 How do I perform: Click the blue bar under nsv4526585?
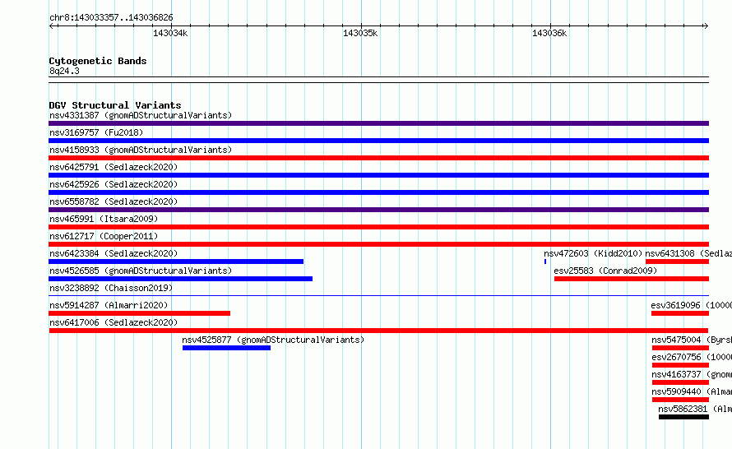pyautogui.click(x=181, y=279)
